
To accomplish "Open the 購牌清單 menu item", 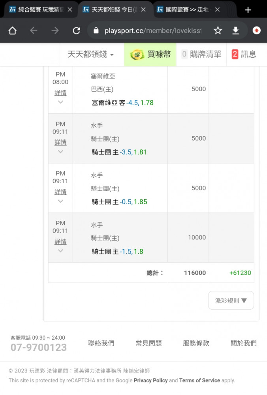I will (201, 55).
